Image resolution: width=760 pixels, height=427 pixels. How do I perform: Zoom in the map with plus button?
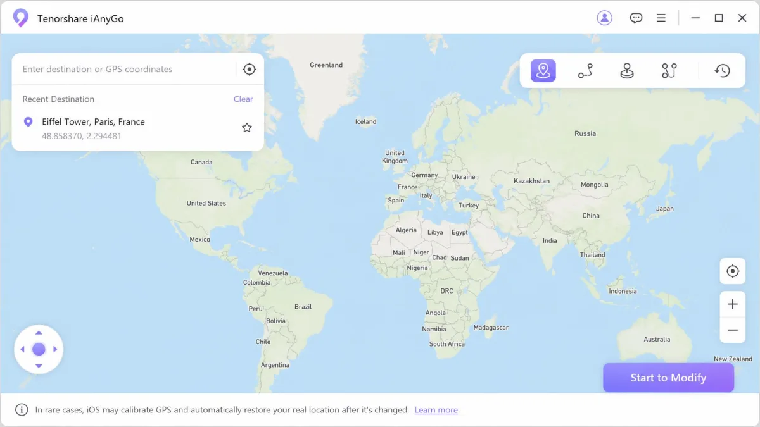tap(733, 304)
